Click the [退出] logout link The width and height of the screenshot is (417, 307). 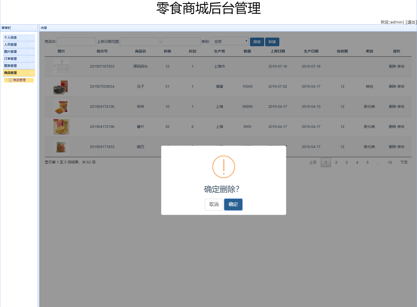pyautogui.click(x=411, y=22)
